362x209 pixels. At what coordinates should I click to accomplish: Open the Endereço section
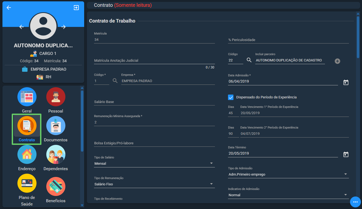click(27, 158)
